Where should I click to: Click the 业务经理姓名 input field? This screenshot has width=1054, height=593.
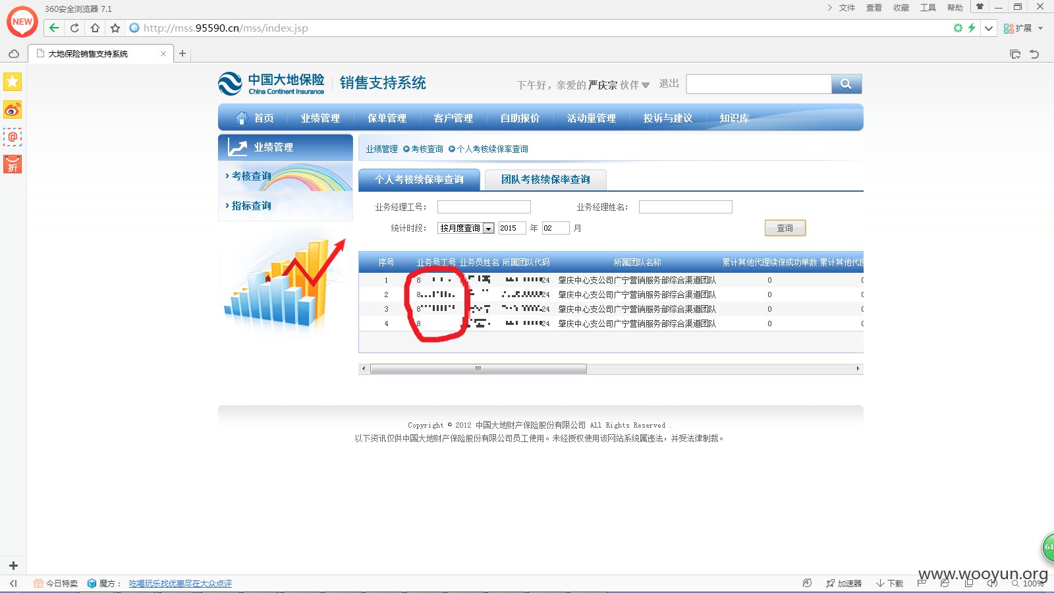tap(686, 207)
